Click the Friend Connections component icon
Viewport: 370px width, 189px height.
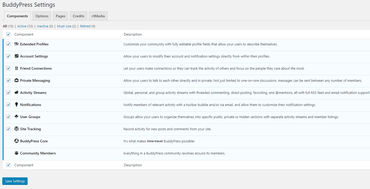17,68
